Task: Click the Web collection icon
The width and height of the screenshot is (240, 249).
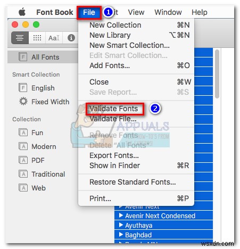Action: (x=23, y=188)
